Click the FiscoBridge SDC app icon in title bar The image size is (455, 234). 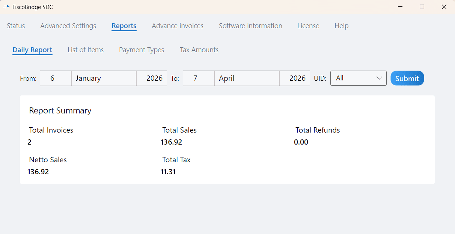(6, 7)
